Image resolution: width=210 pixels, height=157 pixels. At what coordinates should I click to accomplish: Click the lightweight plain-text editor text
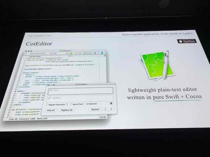(x=162, y=90)
